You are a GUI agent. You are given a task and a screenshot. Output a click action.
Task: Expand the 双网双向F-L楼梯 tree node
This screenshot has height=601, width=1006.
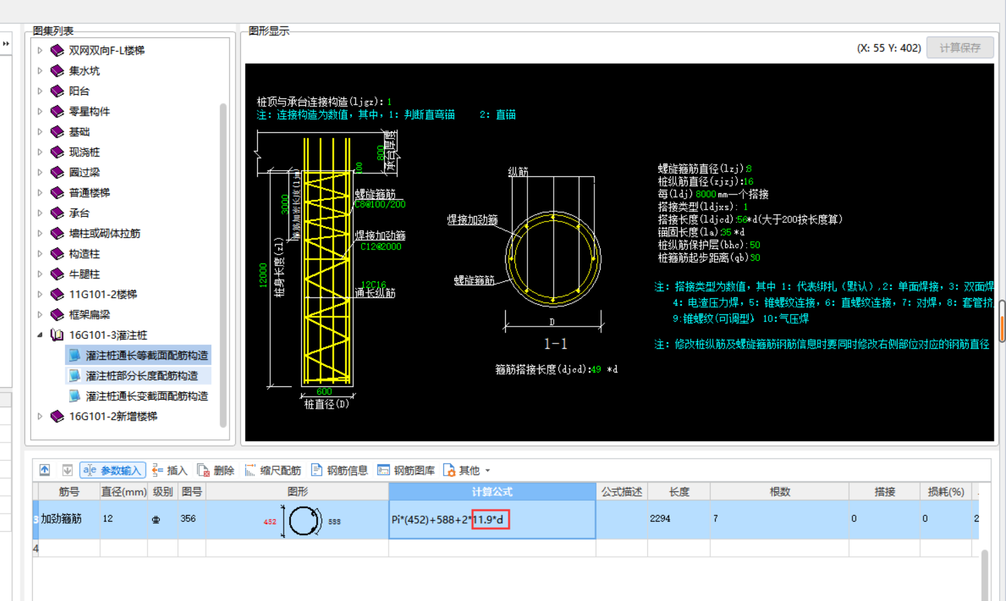click(40, 51)
